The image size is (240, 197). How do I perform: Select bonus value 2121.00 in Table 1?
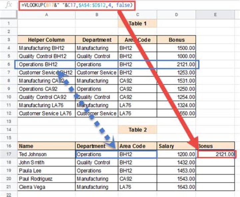[176, 64]
